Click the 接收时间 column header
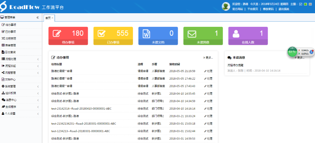This screenshot has width=315, height=143. 175,64
